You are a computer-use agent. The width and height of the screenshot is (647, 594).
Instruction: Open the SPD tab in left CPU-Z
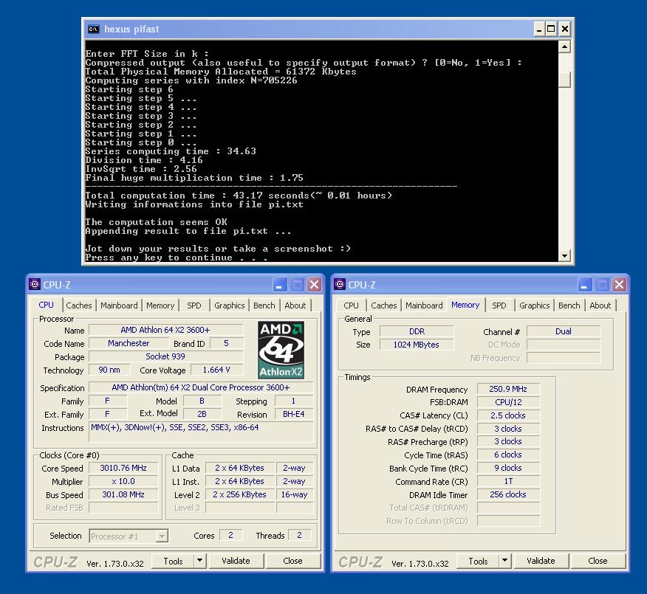pyautogui.click(x=194, y=305)
